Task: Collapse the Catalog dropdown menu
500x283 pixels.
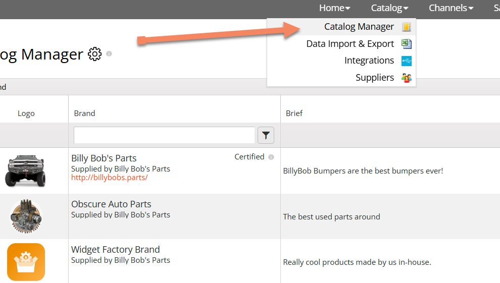Action: click(x=389, y=8)
